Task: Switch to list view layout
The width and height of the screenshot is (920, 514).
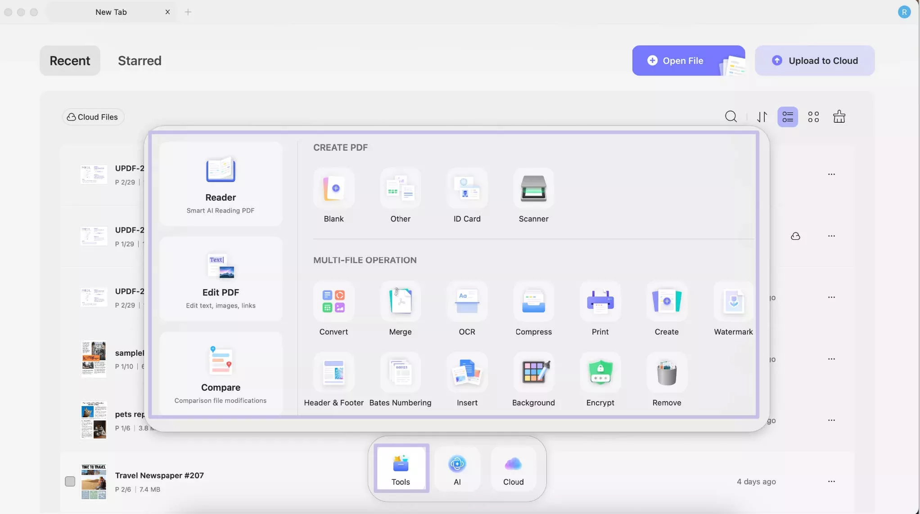Action: click(787, 117)
